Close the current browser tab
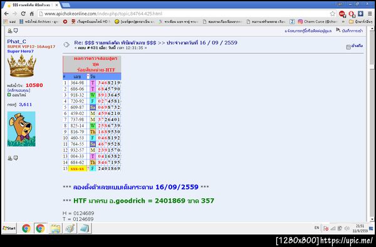The height and width of the screenshot is (247, 376). 56,5
